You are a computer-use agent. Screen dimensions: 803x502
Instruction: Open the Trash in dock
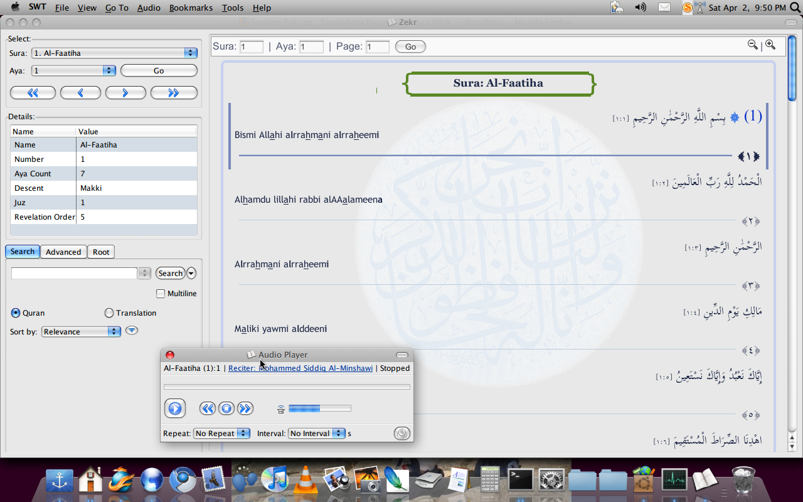point(743,480)
